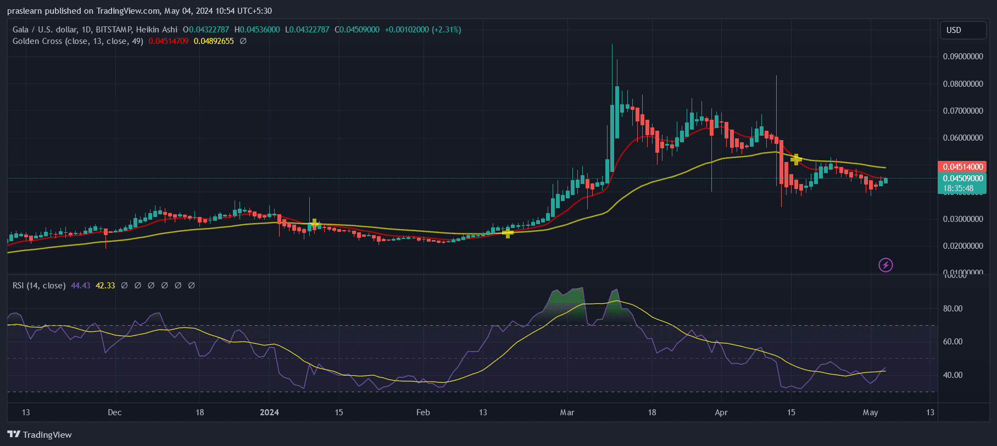Click the close price value C0.04509000
This screenshot has width=997, height=446.
357,30
